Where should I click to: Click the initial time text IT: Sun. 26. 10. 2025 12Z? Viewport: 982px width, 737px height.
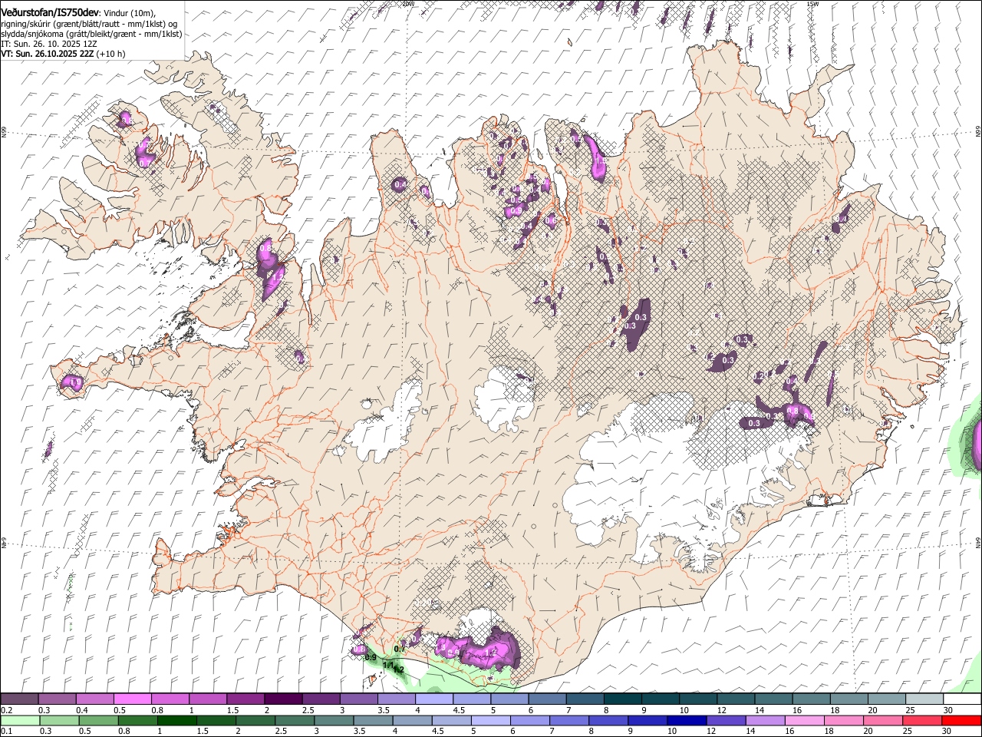coord(48,44)
